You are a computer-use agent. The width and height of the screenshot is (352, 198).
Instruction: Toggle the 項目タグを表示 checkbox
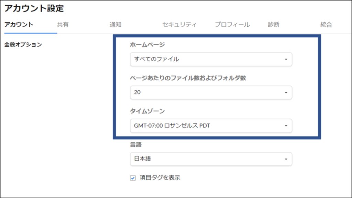(x=133, y=178)
